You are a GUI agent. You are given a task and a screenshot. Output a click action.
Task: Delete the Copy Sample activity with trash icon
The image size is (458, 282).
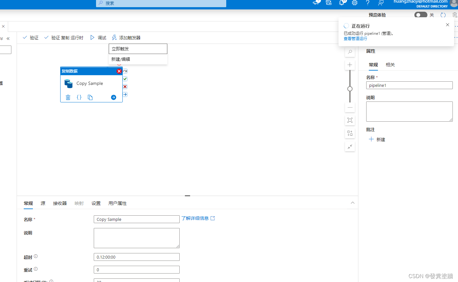(x=68, y=97)
